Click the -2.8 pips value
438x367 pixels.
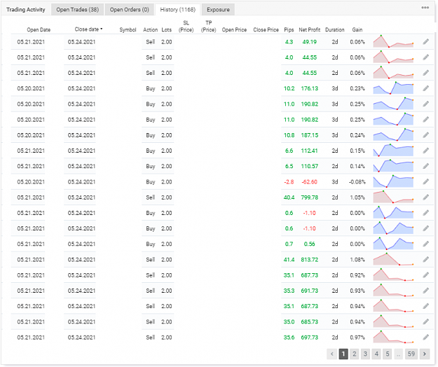click(289, 181)
